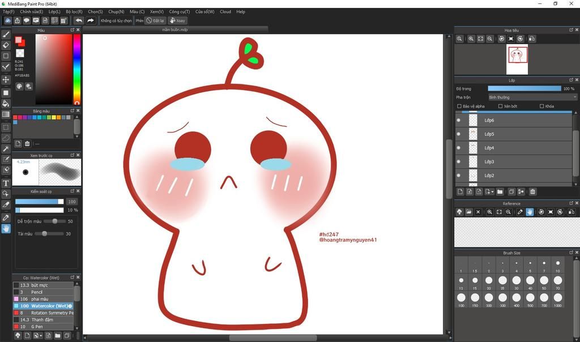
Task: Zoom out on the Navigator panel
Action: point(490,39)
